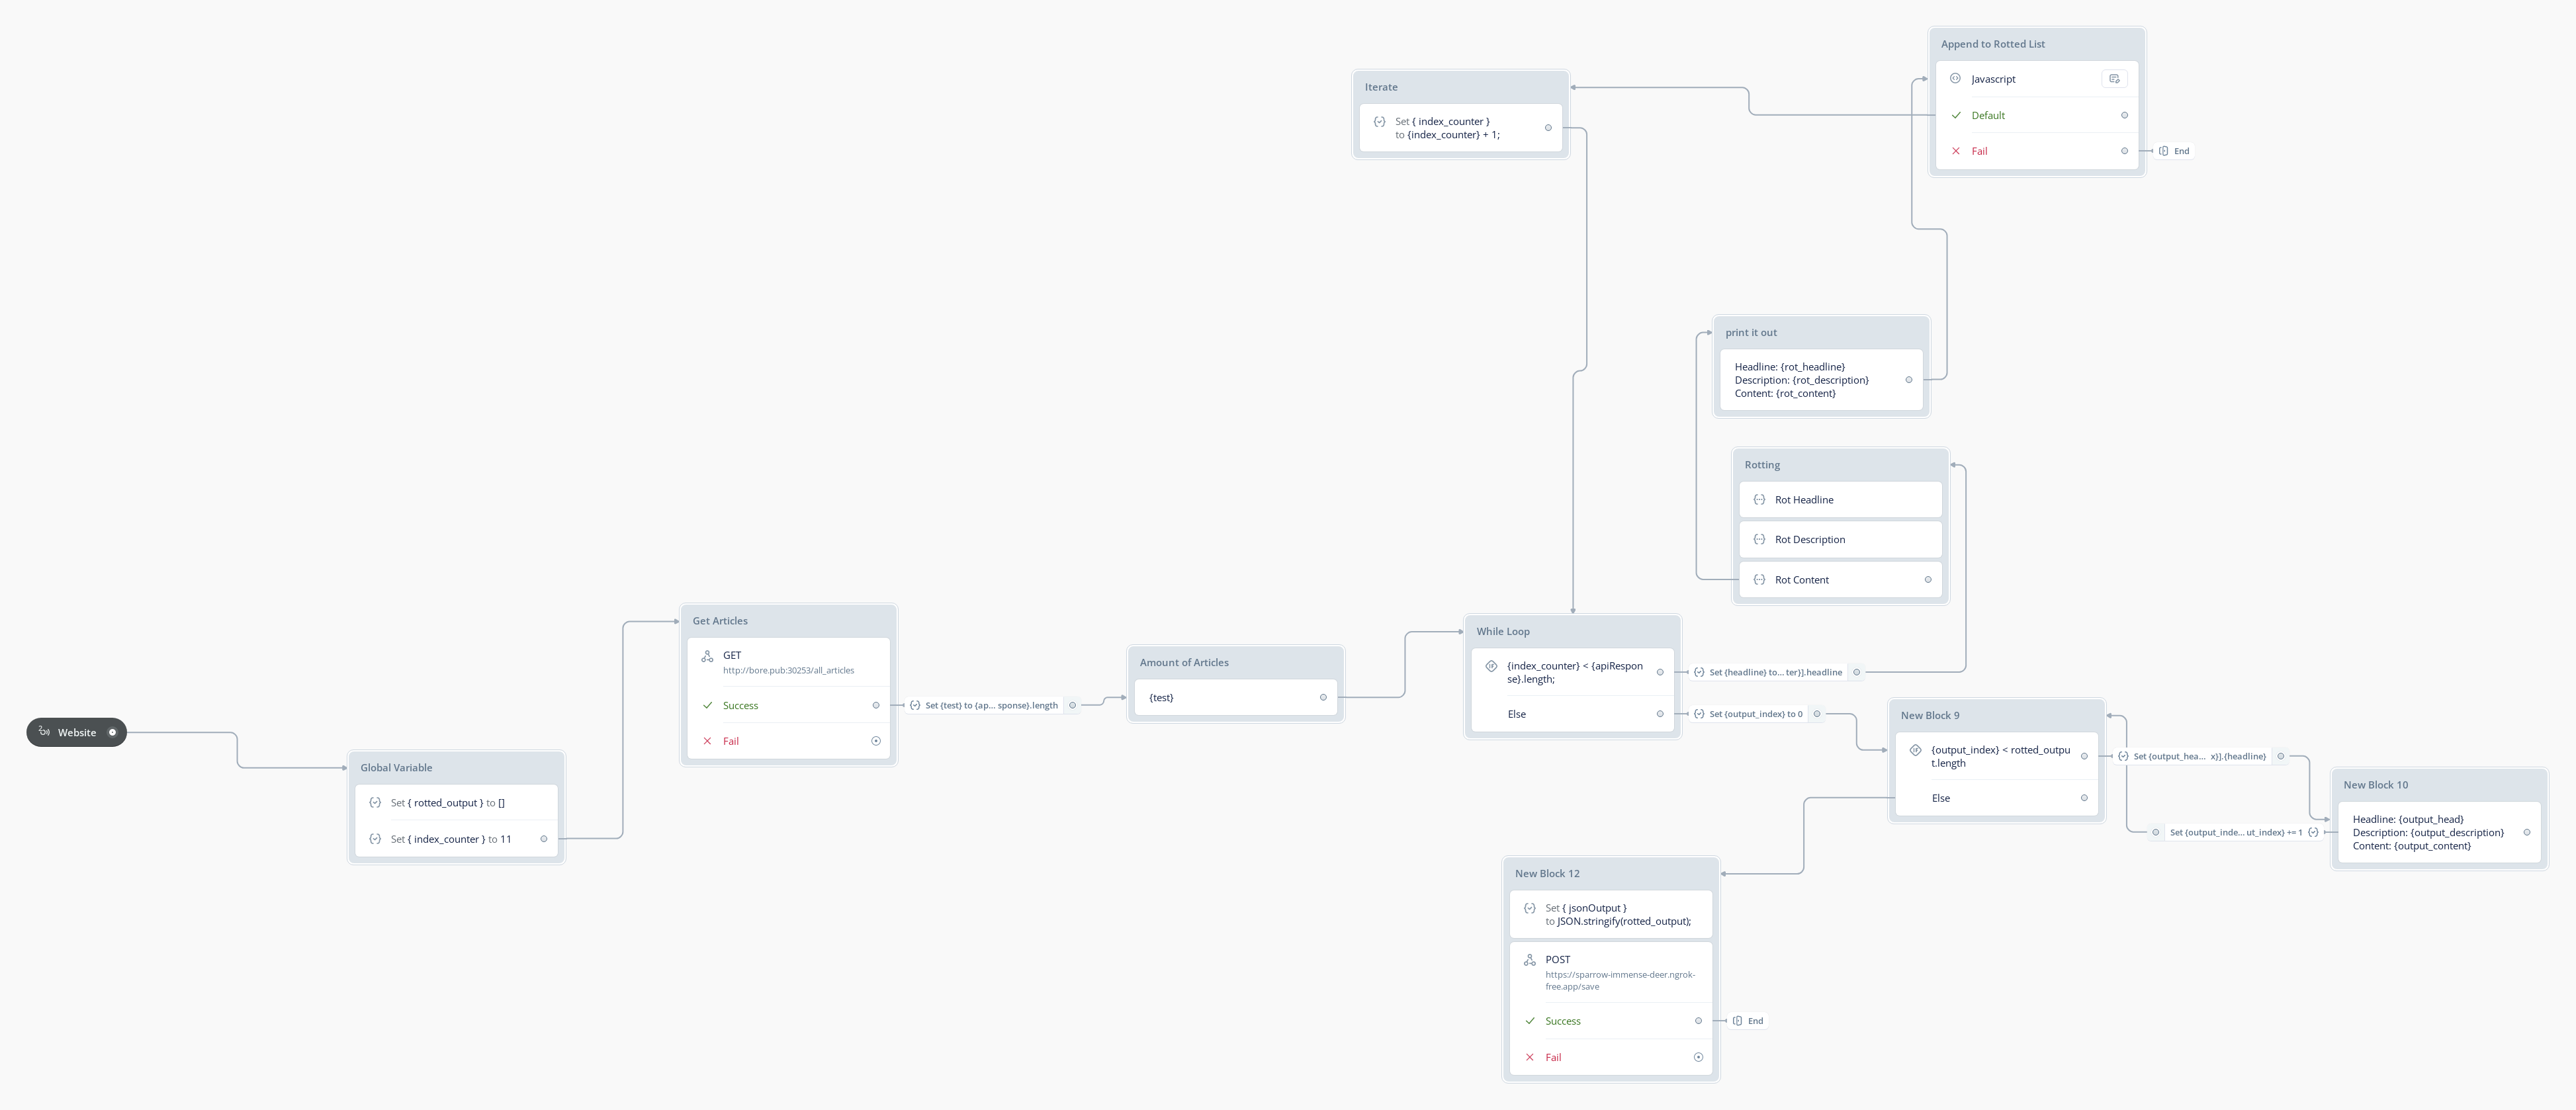The width and height of the screenshot is (2576, 1110).
Task: Click the set-variable icon beside Rot Headline
Action: click(1759, 500)
